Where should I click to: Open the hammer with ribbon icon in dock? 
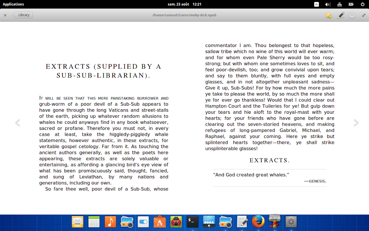click(x=274, y=221)
